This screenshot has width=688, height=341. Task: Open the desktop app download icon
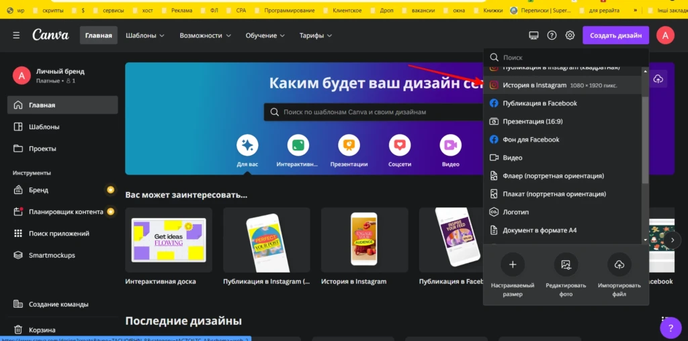click(x=533, y=36)
